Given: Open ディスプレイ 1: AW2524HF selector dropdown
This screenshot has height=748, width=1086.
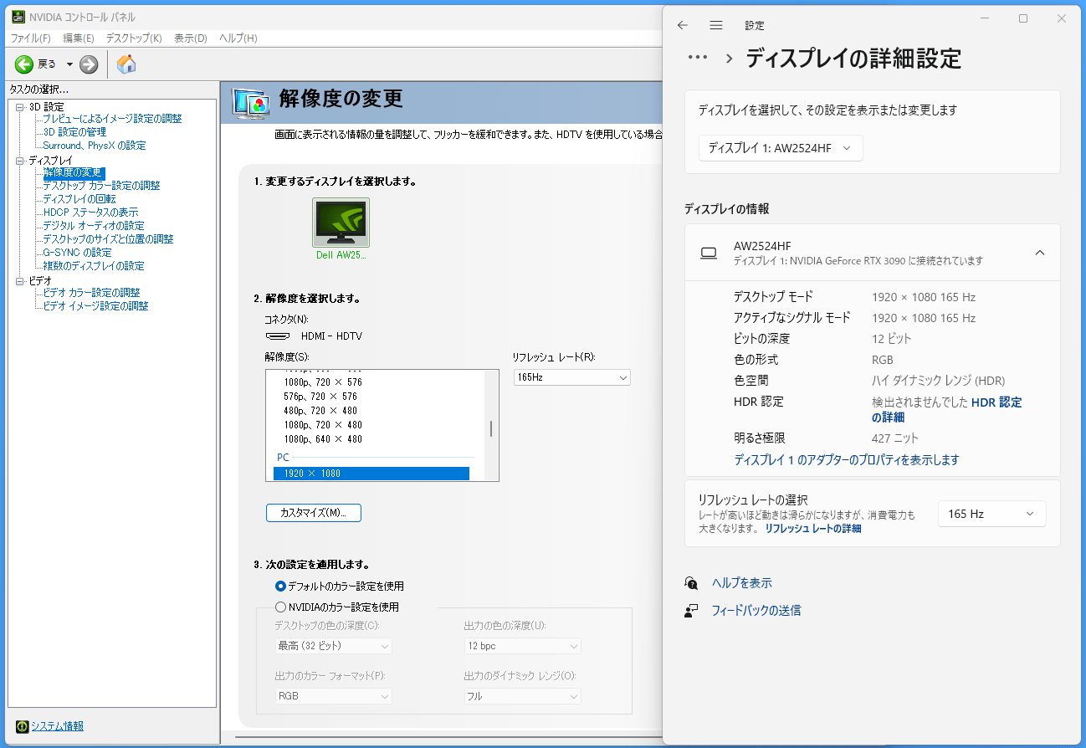Looking at the screenshot, I should (781, 148).
